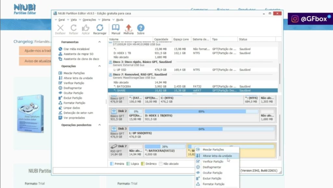This screenshot has width=333, height=188.
Task: Sort by the Espaço Livre column header
Action: (x=181, y=39)
